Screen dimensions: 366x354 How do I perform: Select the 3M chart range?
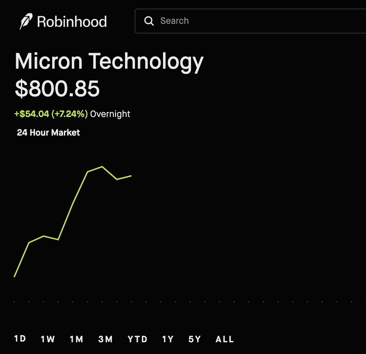click(x=106, y=339)
